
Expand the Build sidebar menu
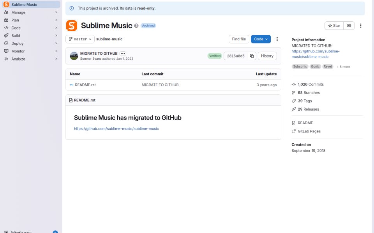pyautogui.click(x=31, y=36)
